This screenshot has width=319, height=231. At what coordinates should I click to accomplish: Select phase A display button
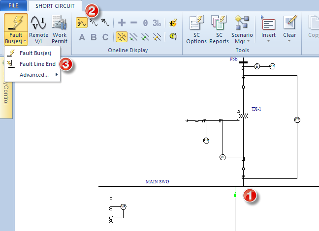coord(82,37)
